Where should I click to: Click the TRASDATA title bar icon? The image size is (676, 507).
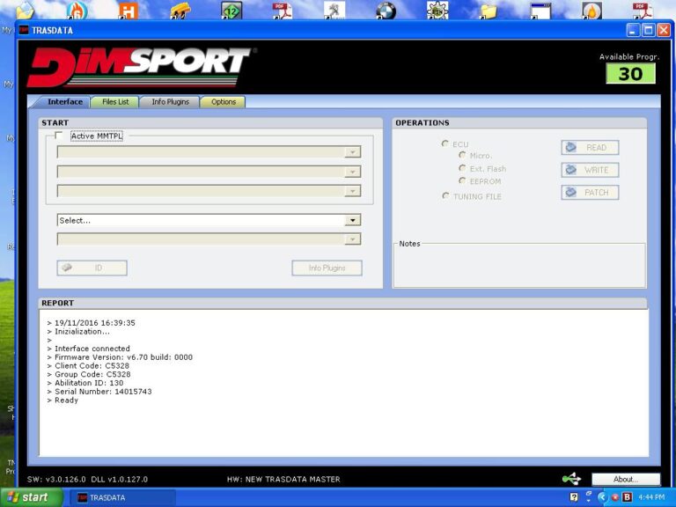point(24,30)
